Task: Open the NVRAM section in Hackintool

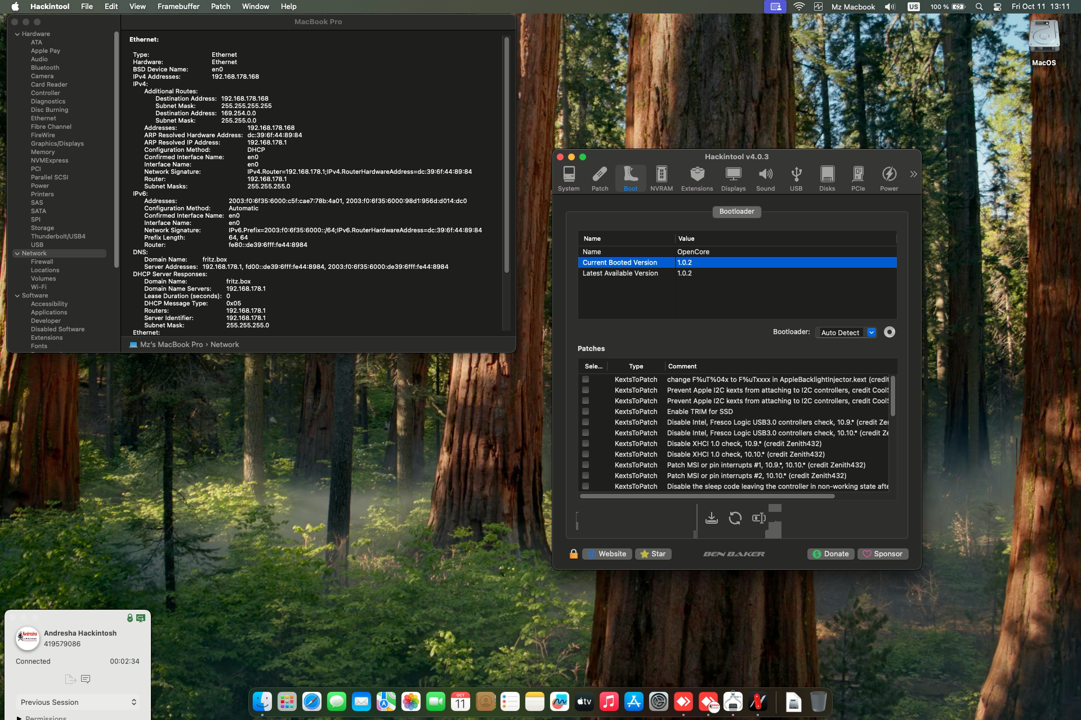Action: pyautogui.click(x=662, y=179)
